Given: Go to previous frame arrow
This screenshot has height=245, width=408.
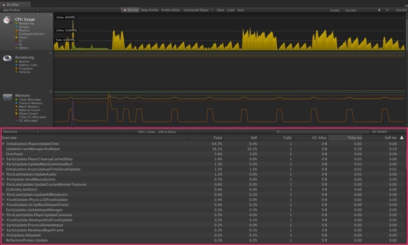Looking at the screenshot, I should [379, 10].
